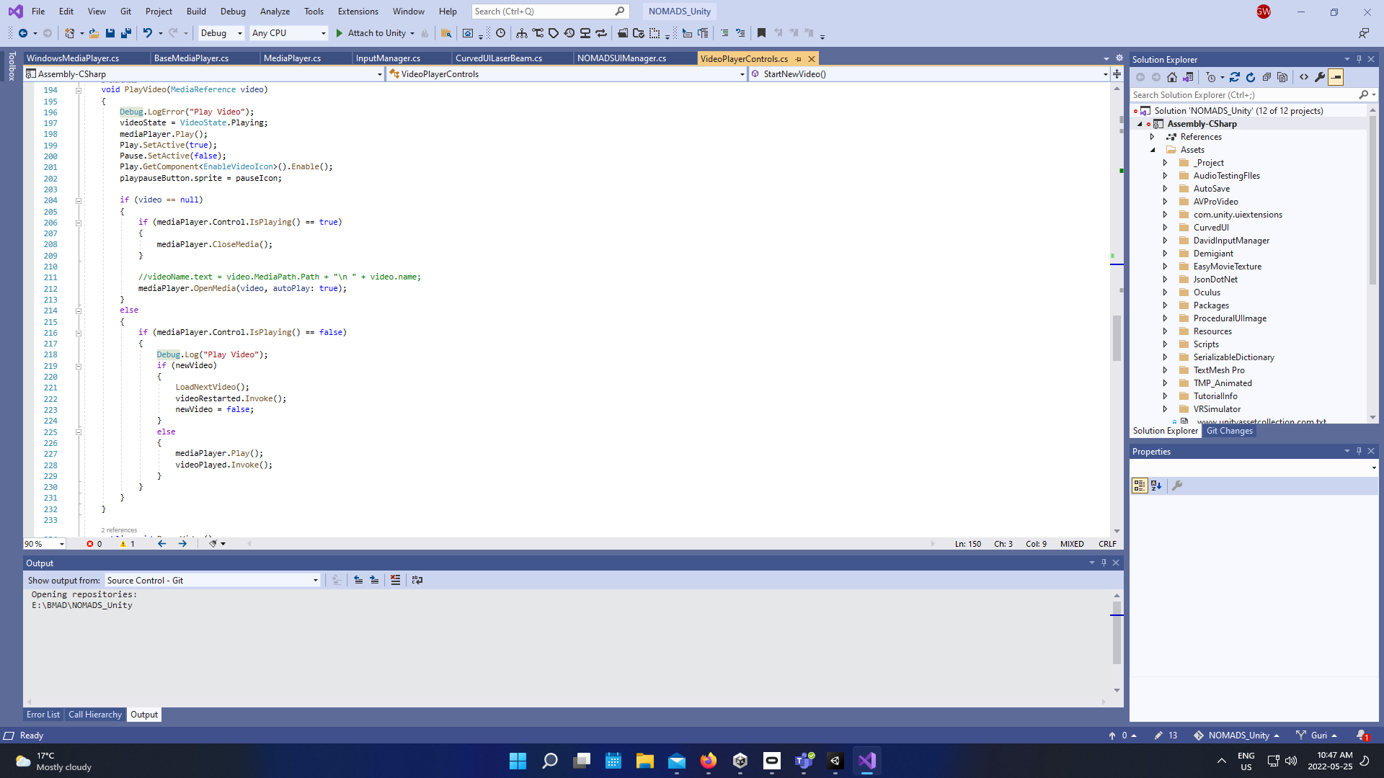
Task: Open the Analyze menu
Action: click(275, 12)
